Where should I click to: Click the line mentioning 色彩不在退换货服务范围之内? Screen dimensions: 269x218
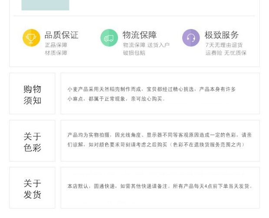tap(156, 145)
